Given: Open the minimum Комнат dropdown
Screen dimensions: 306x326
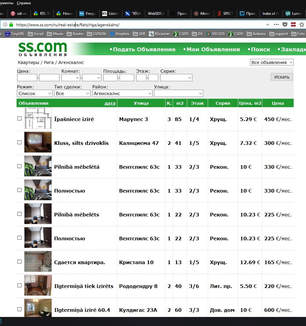Looking at the screenshot, I should [x=71, y=78].
